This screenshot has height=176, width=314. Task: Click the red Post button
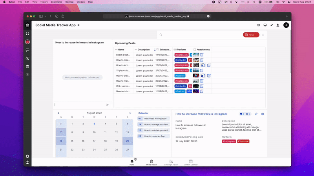251,35
